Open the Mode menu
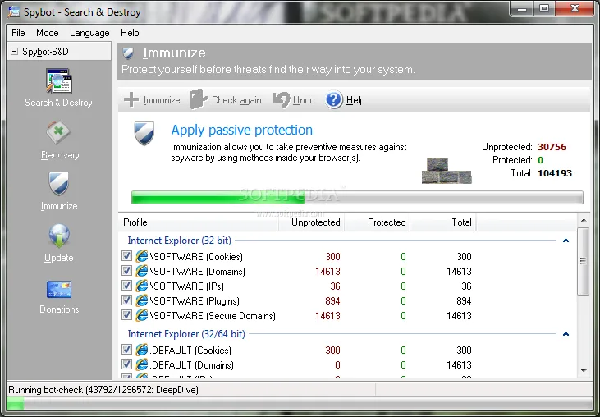This screenshot has height=417, width=600. pos(48,33)
